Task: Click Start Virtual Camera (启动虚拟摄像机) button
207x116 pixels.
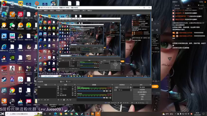Action: pos(142,92)
